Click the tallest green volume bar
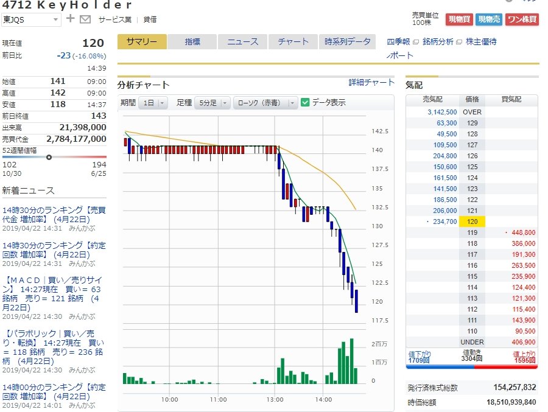Screen dimensions: 548x412 (x=351, y=361)
